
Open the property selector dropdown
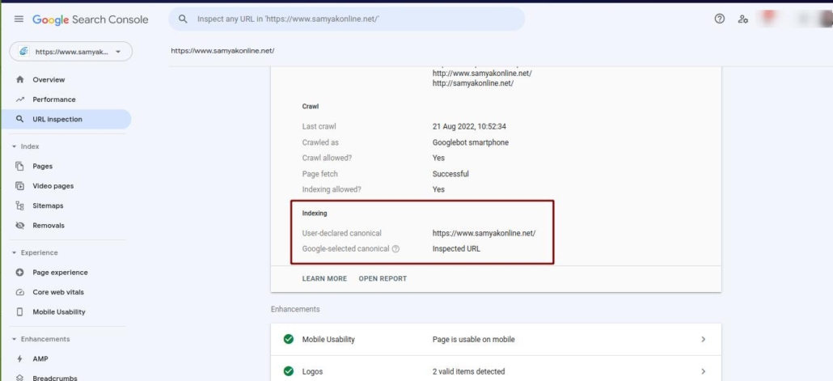pos(71,52)
